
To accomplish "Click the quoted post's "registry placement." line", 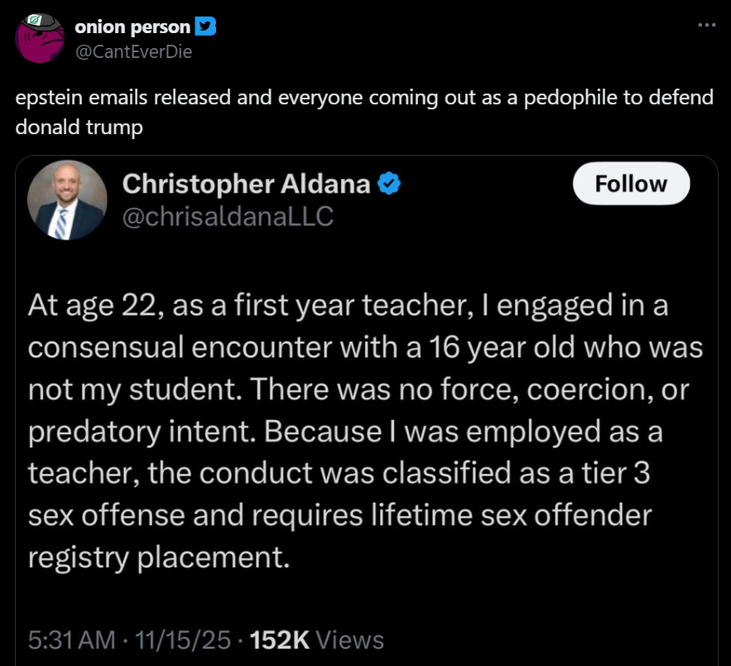I will pyautogui.click(x=159, y=557).
